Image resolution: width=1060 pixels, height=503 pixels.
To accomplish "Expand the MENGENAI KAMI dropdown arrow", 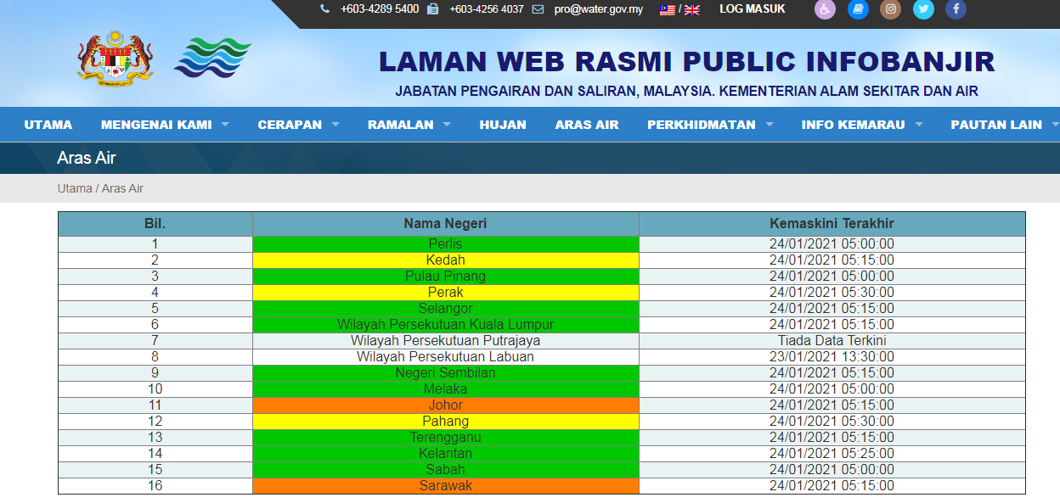I will pyautogui.click(x=225, y=125).
